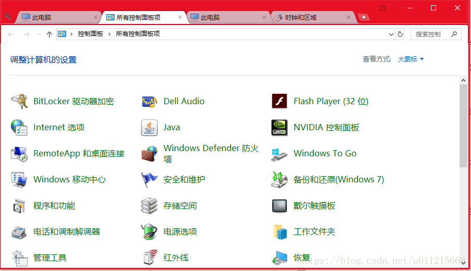Click the 程序和功能 icon
This screenshot has width=471, height=271.
tap(19, 206)
